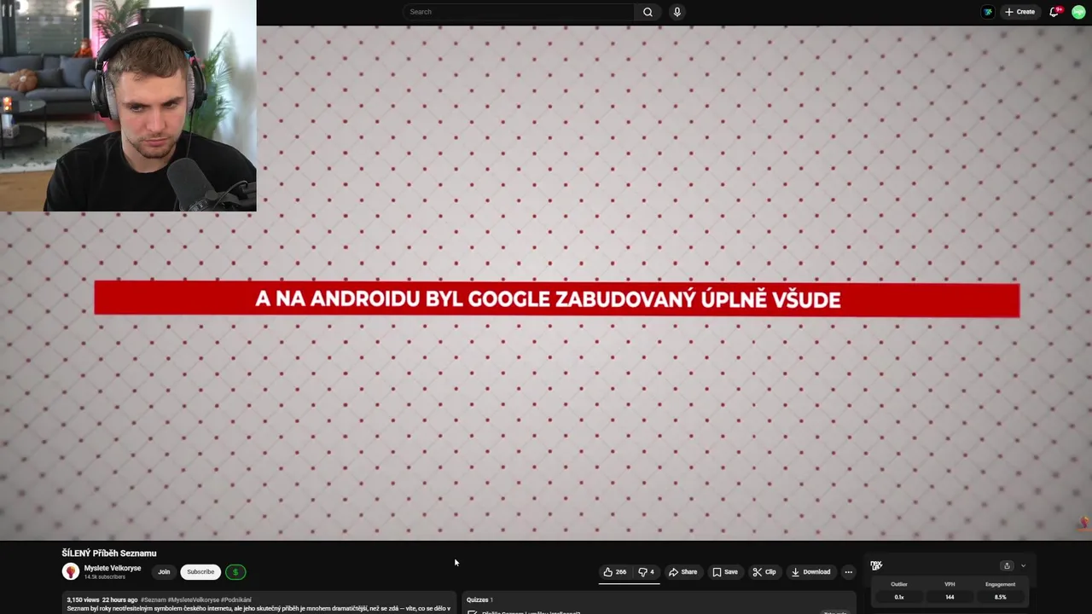Image resolution: width=1092 pixels, height=614 pixels.
Task: Click the export icon in stats panel
Action: (x=1007, y=565)
